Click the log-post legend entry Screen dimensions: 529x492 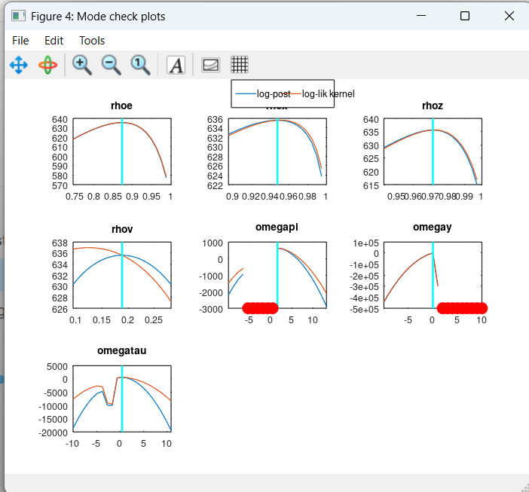click(x=264, y=94)
